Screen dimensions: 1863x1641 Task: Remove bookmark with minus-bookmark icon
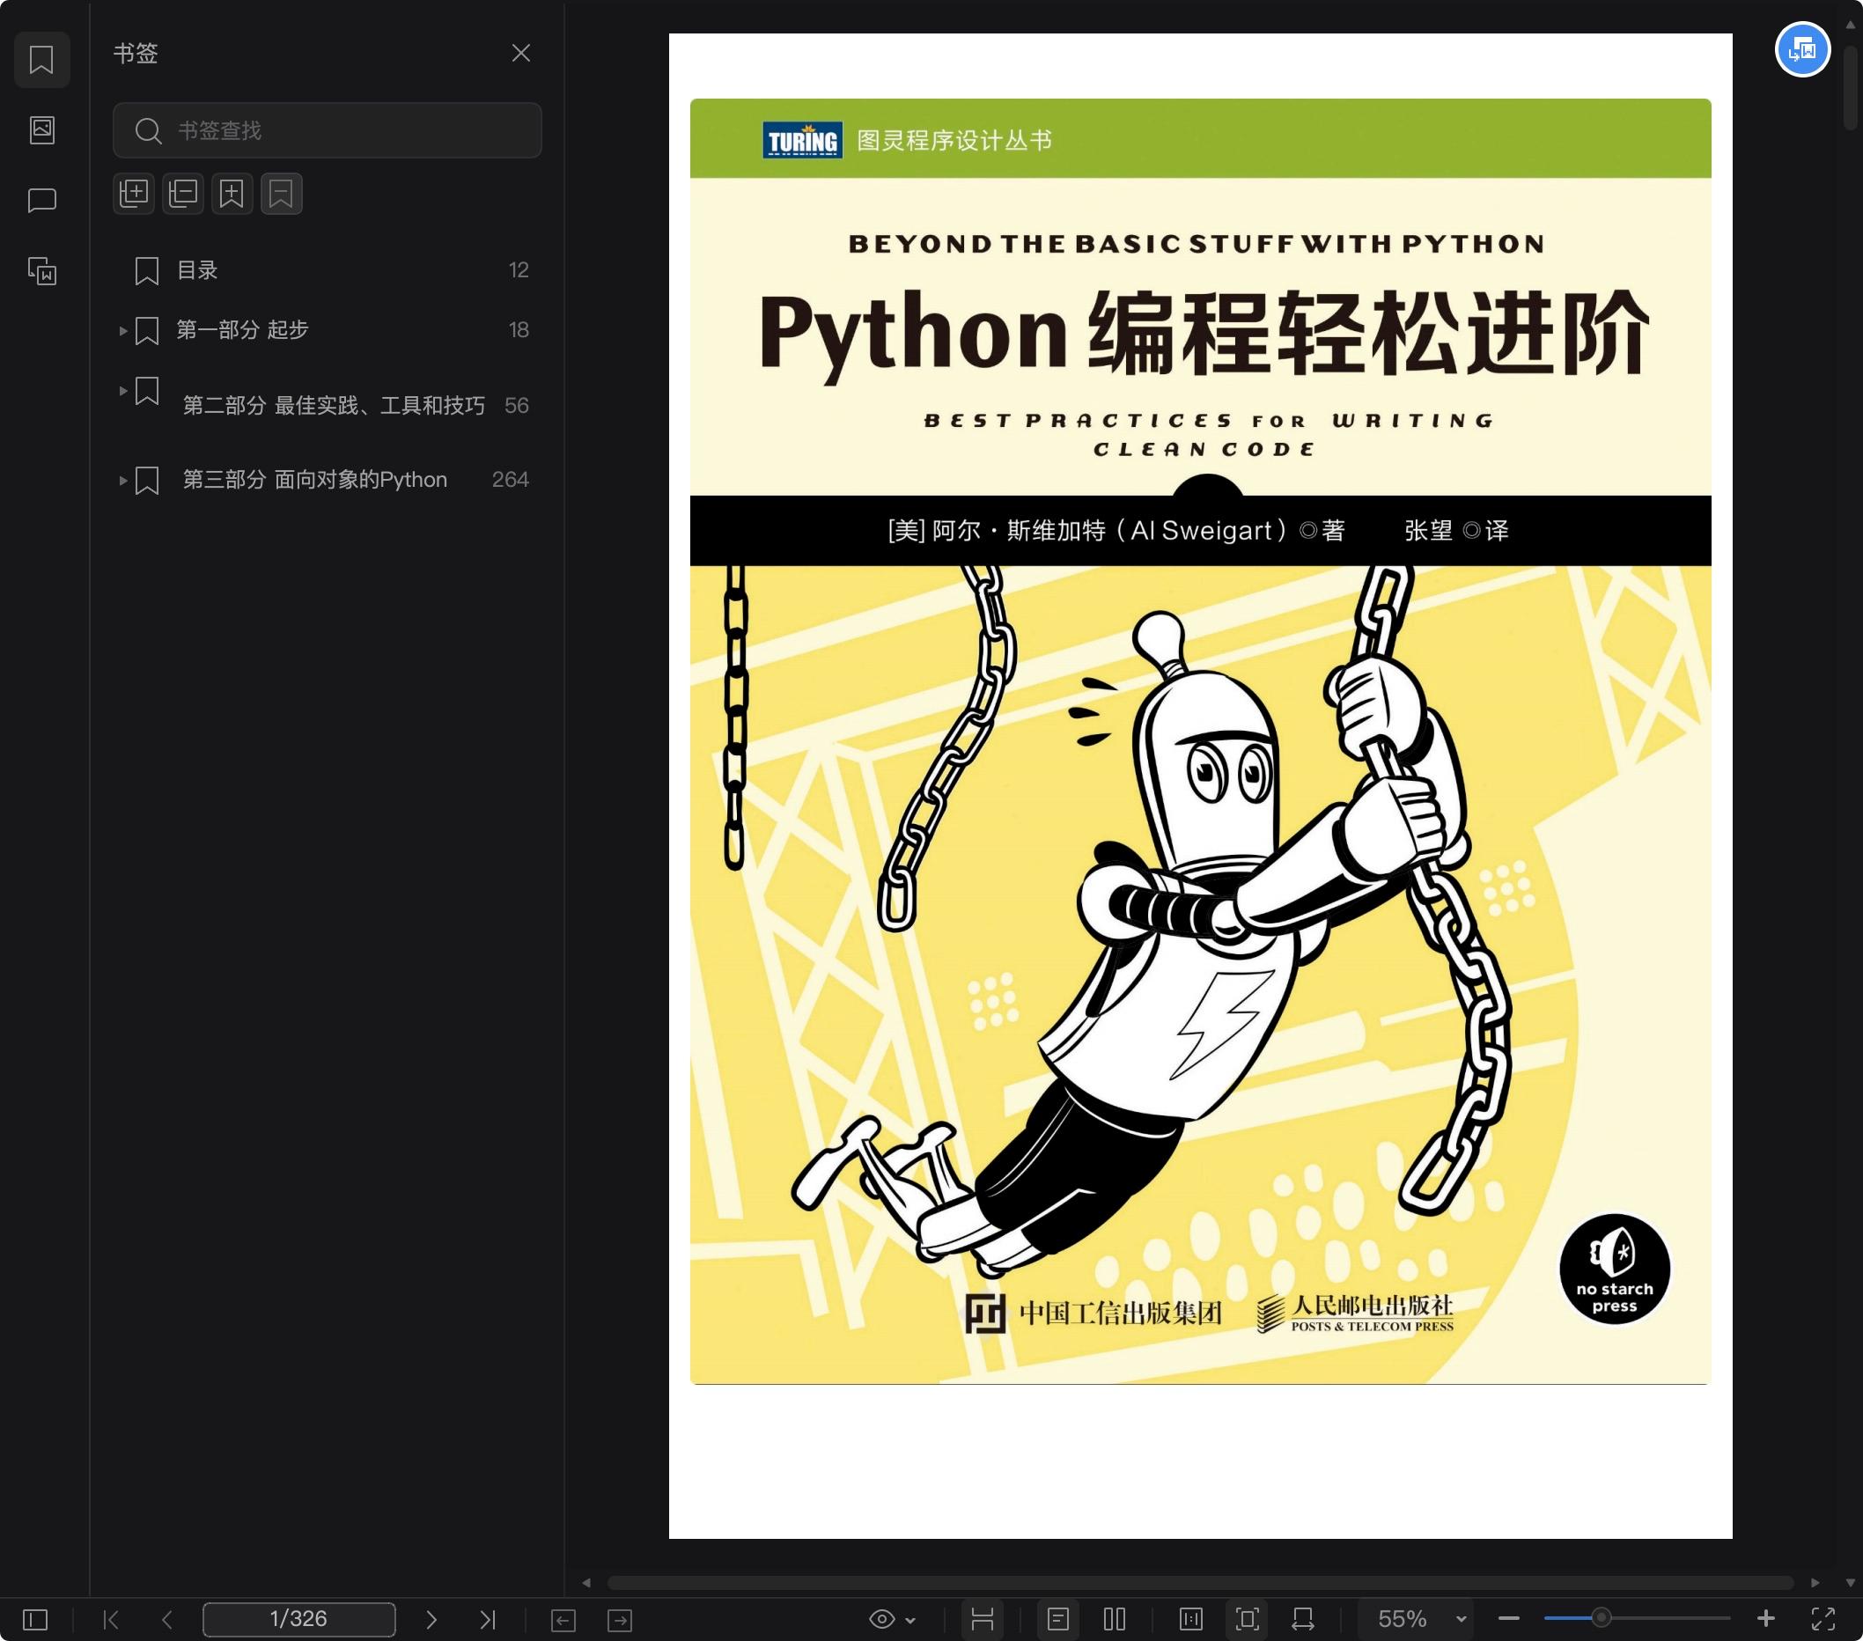pos(282,193)
